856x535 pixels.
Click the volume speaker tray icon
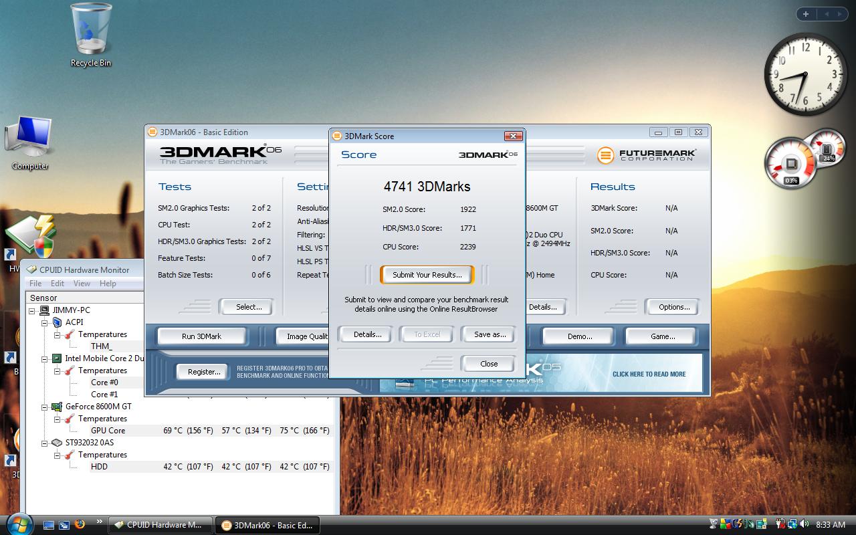tap(804, 524)
